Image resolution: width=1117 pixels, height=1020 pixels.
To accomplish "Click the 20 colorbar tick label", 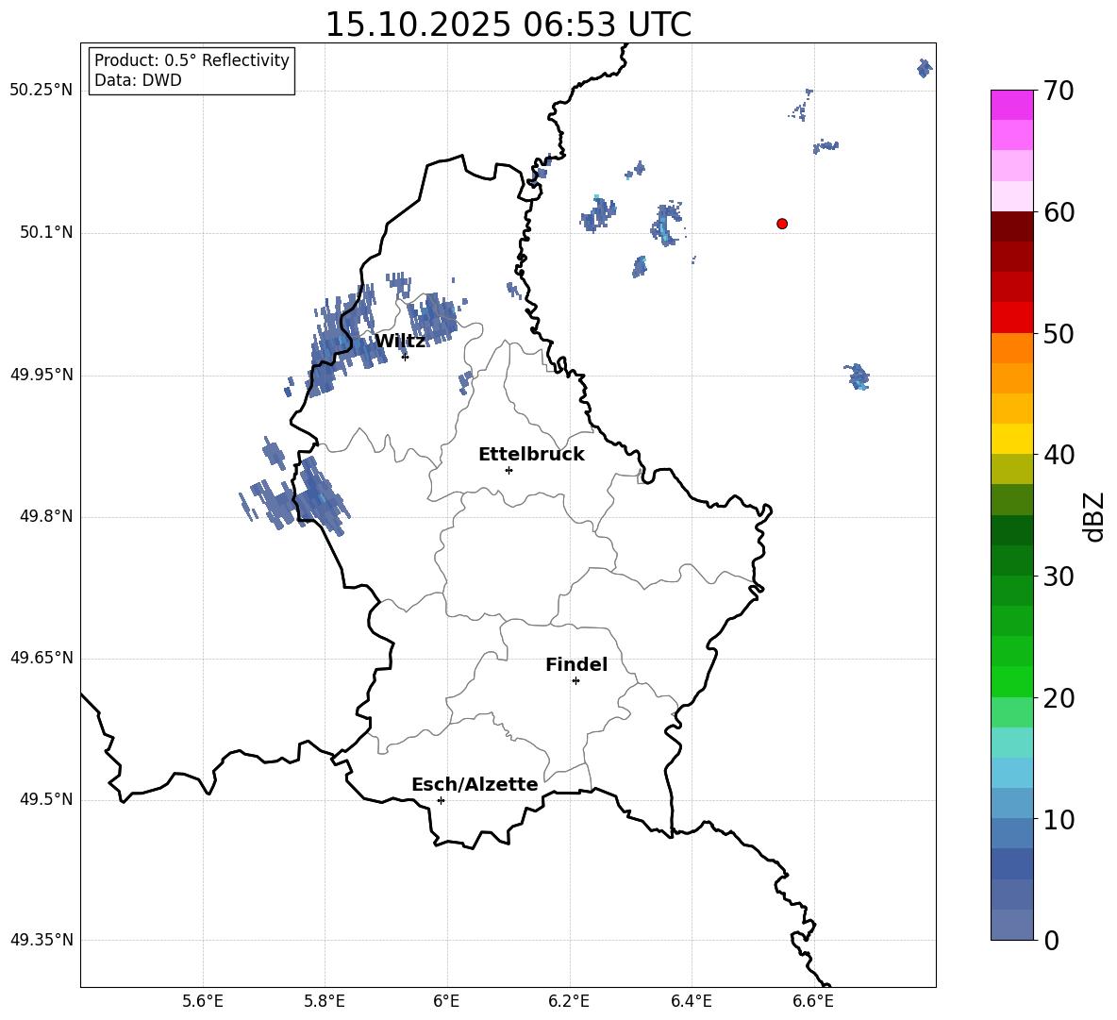I will tap(1059, 698).
